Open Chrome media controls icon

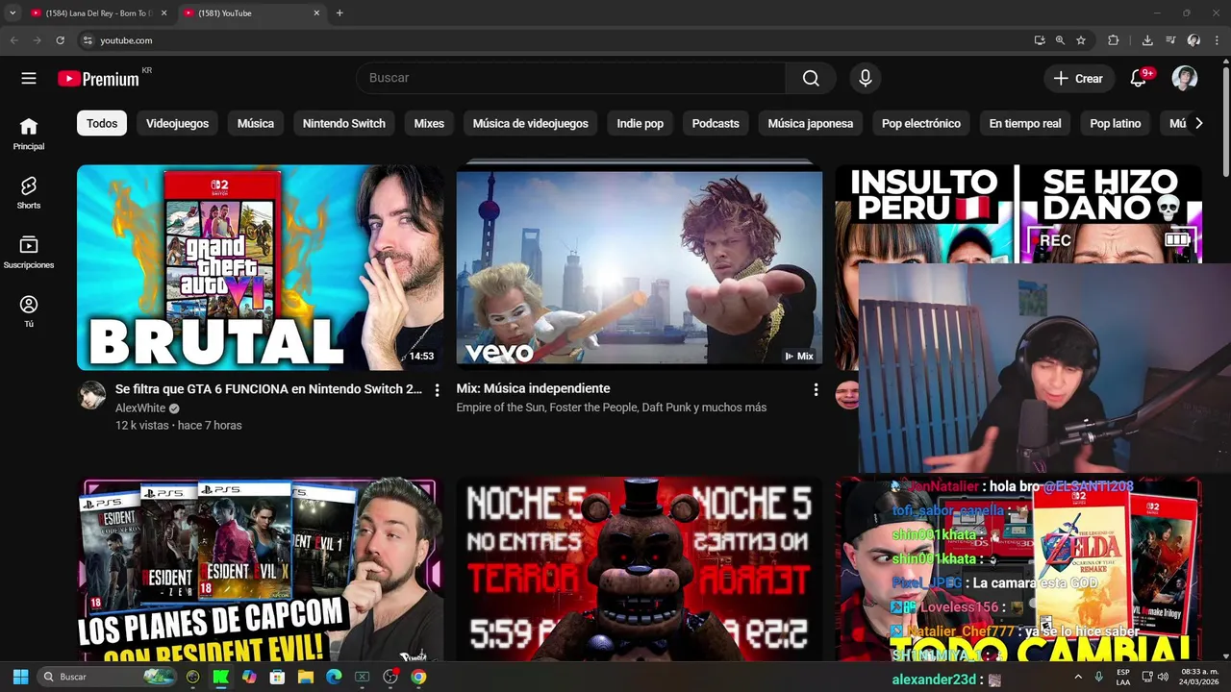pos(1170,40)
